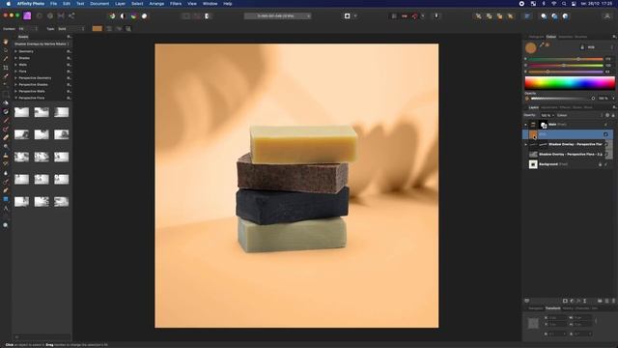The height and width of the screenshot is (348, 618).
Task: Click the Apple menu icon
Action: coord(8,4)
